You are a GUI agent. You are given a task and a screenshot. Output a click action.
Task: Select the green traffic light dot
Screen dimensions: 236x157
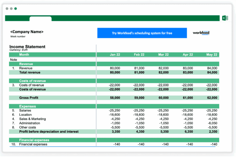point(15,8)
